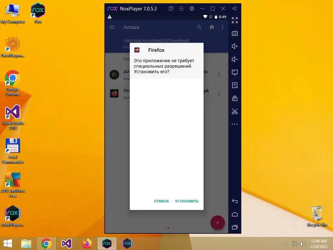Click the red plus floating action button
This screenshot has height=250, width=333.
tap(218, 223)
